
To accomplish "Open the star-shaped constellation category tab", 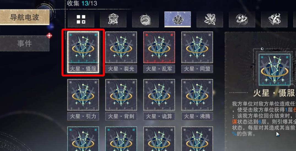I will (113, 20).
